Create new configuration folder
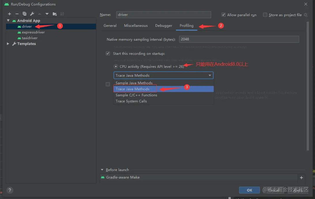This screenshot has width=315, height=199. point(55,14)
